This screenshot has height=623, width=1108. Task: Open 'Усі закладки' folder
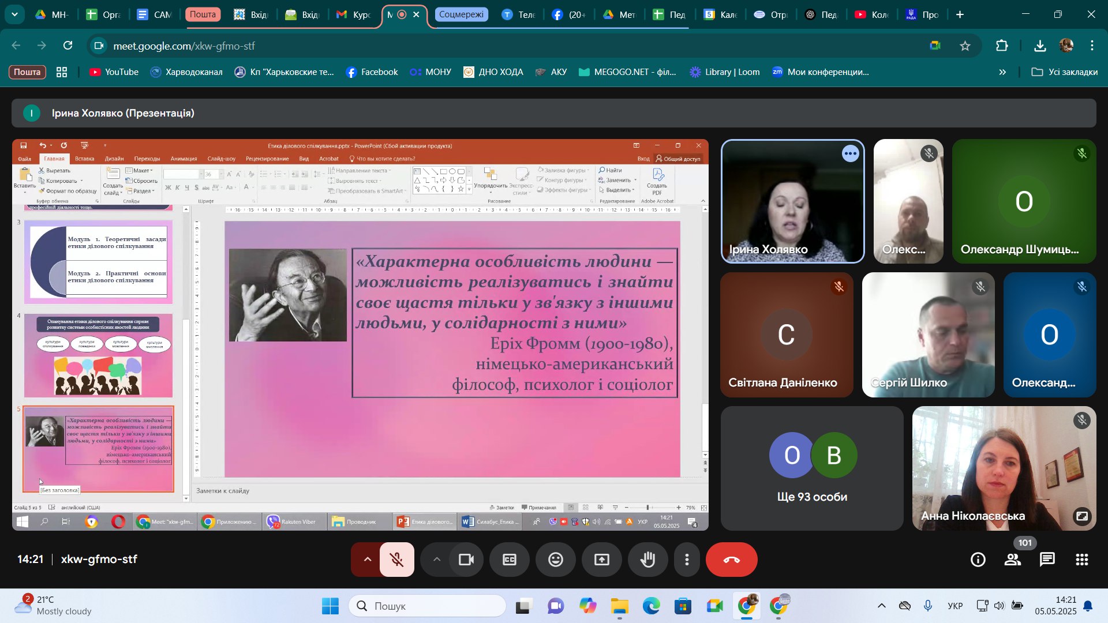[1065, 72]
